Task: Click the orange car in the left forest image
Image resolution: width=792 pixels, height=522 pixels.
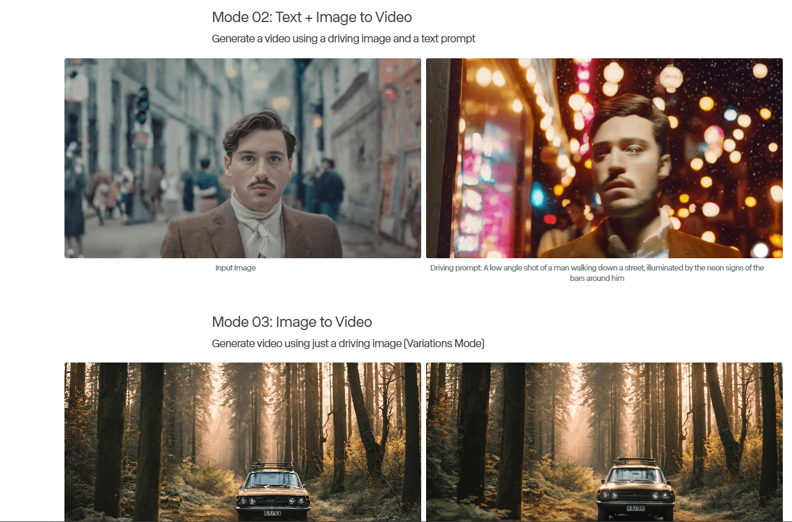Action: [x=273, y=491]
